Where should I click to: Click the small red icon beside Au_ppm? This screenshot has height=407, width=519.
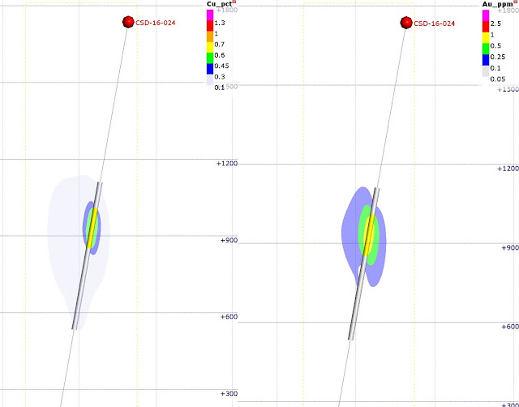pos(515,2)
